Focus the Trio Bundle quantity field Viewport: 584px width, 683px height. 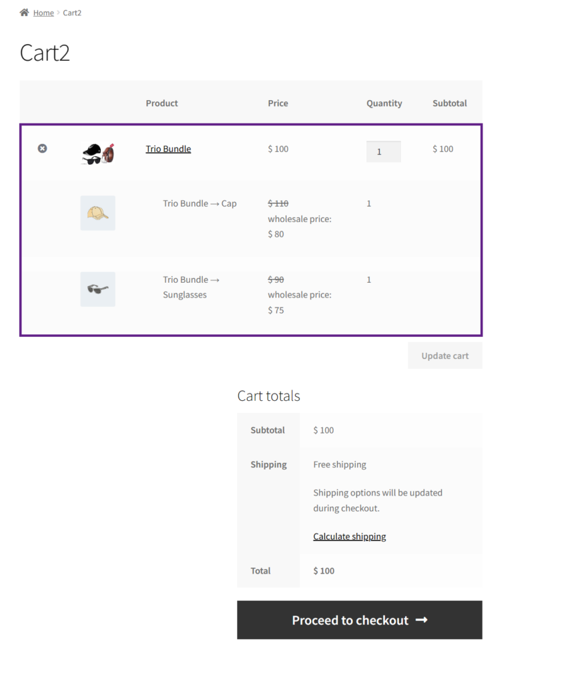tap(384, 151)
